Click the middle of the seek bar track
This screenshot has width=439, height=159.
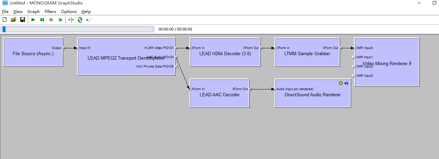[x=77, y=29]
